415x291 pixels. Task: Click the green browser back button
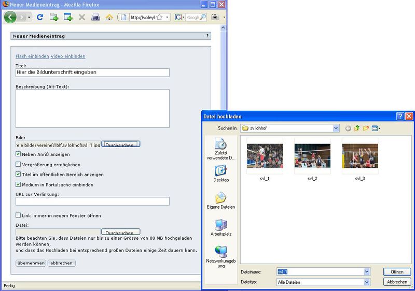tap(10, 17)
